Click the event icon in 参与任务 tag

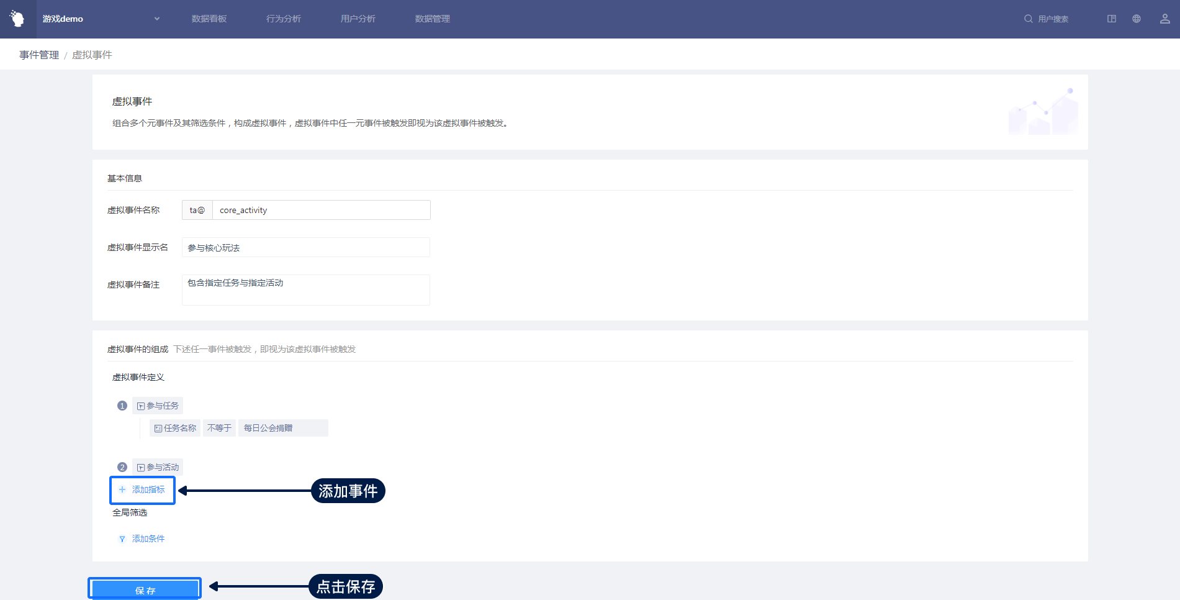click(141, 406)
